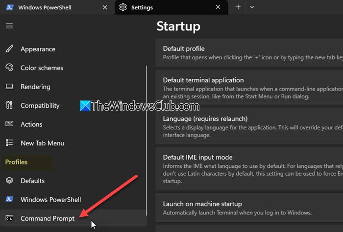Viewport: 343px width, 232px height.
Task: Close the Windows PowerShell tab
Action: point(105,7)
